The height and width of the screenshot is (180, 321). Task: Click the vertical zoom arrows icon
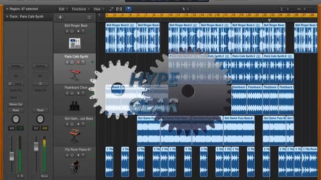(x=282, y=9)
